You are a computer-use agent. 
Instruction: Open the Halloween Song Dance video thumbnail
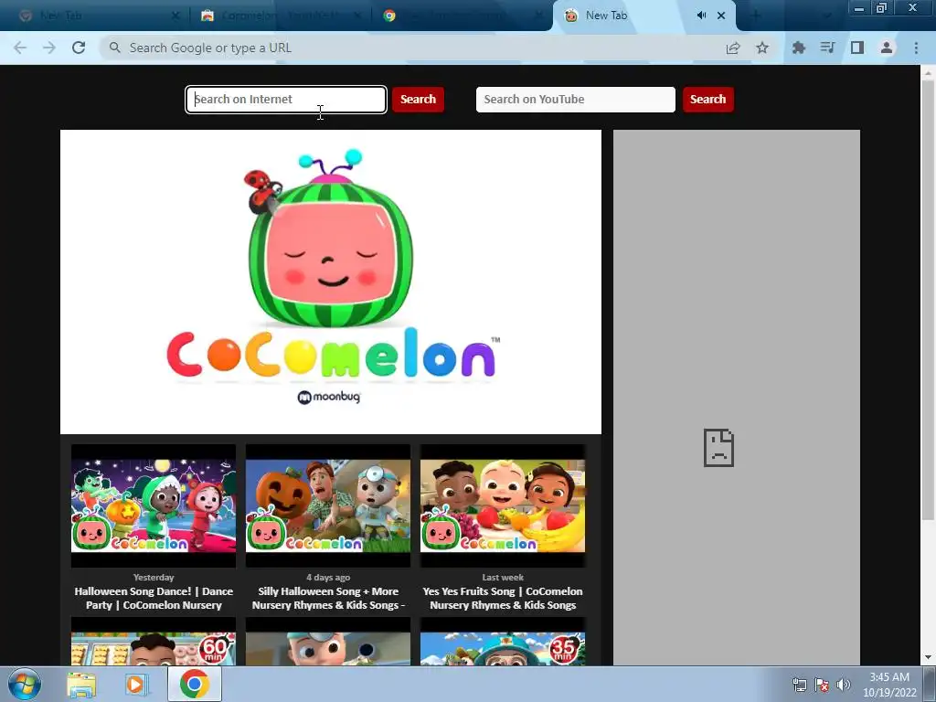click(x=154, y=505)
